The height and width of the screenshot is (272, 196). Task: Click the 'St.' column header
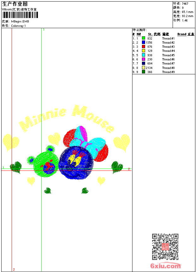pyautogui.click(x=150, y=34)
